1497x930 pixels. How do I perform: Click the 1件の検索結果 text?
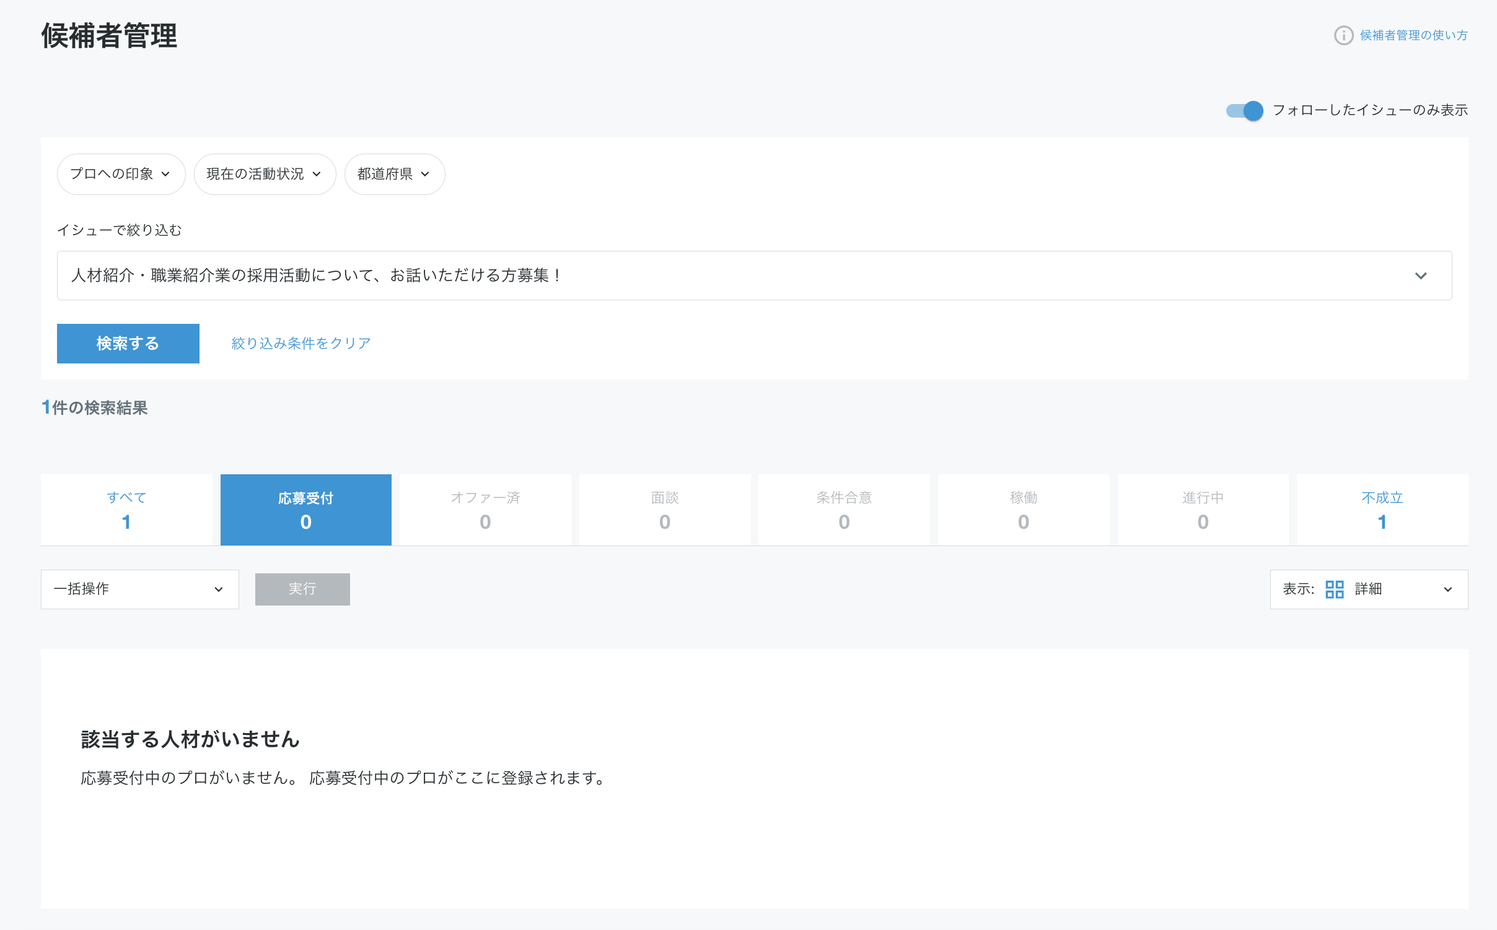(x=94, y=407)
